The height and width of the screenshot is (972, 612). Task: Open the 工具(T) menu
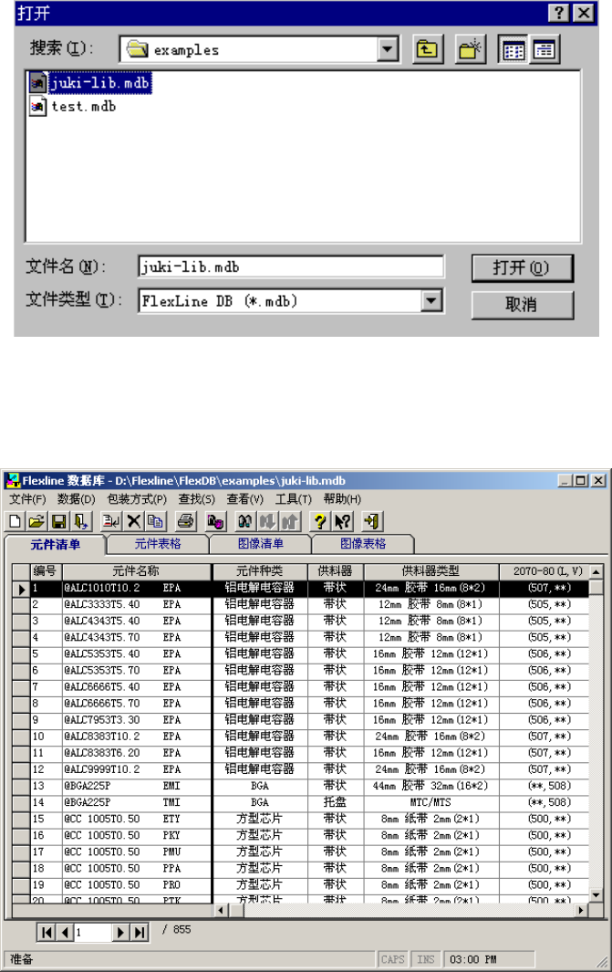click(x=293, y=499)
